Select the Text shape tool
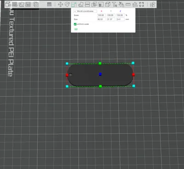 115,5
